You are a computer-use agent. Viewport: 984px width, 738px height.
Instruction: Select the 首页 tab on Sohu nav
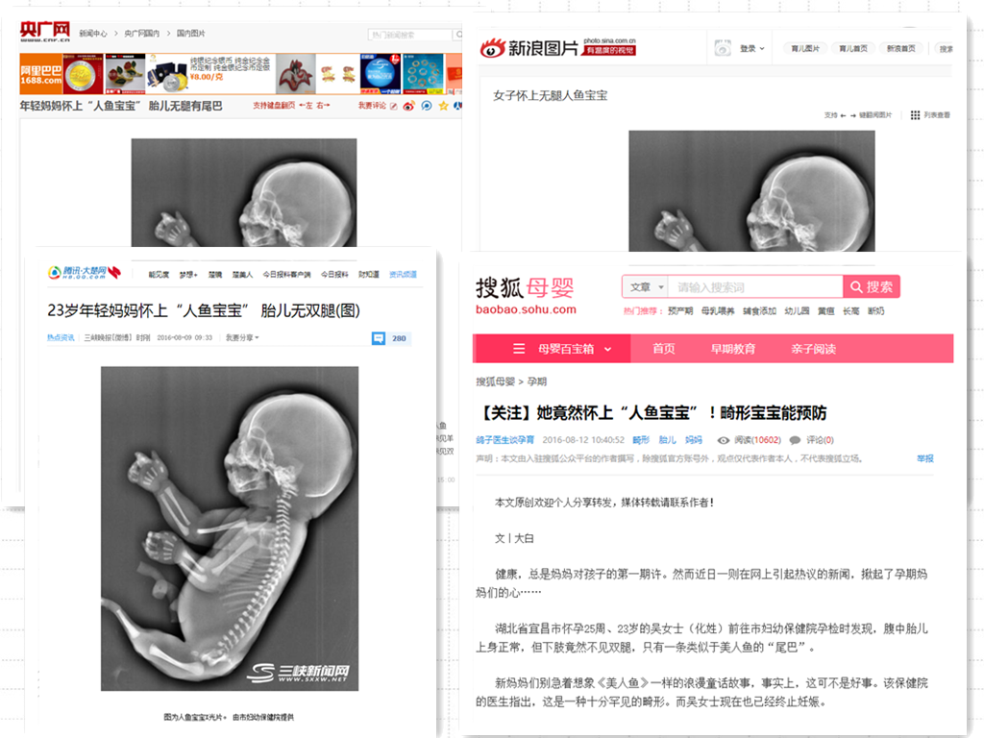[x=663, y=348]
